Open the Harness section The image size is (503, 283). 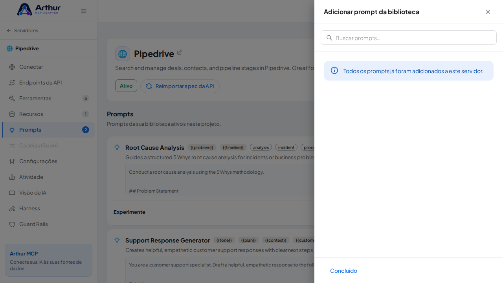[x=49, y=208]
